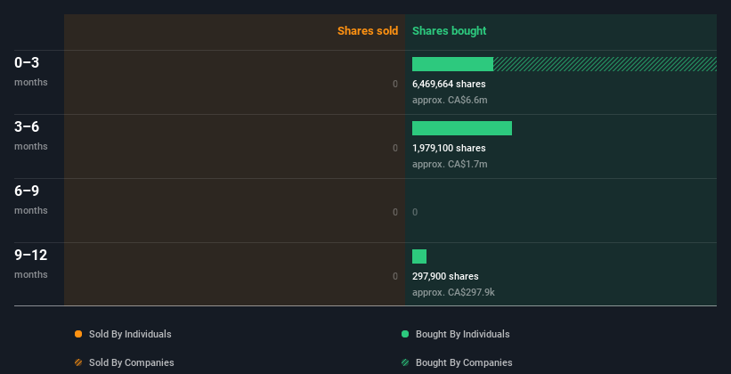Image resolution: width=731 pixels, height=374 pixels.
Task: Click the 0–3 months row label
Action: pos(31,71)
